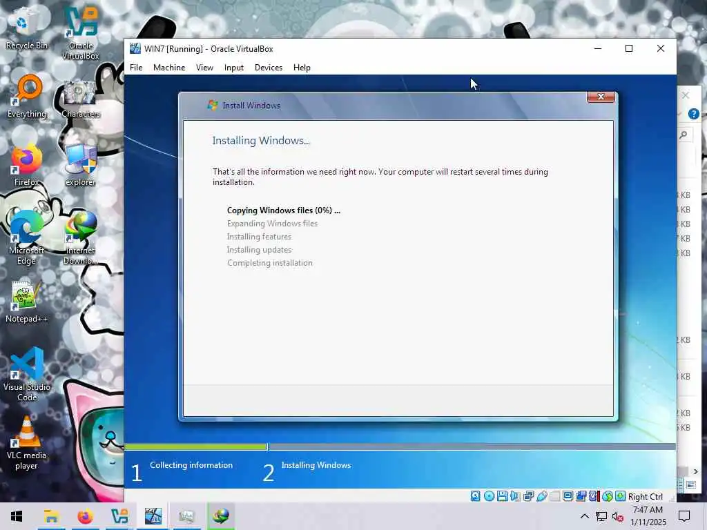Open the View menu
Screen dimensions: 707x530
pos(204,68)
